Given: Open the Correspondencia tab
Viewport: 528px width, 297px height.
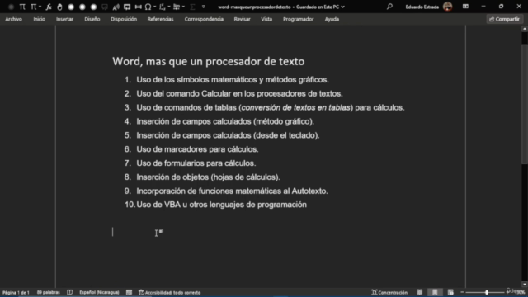Looking at the screenshot, I should click(x=204, y=19).
